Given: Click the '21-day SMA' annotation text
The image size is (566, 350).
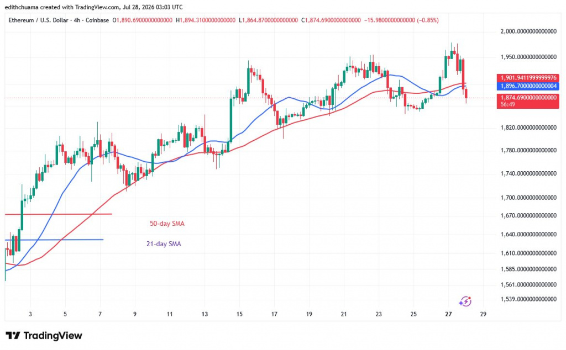Looking at the screenshot, I should pyautogui.click(x=164, y=244).
